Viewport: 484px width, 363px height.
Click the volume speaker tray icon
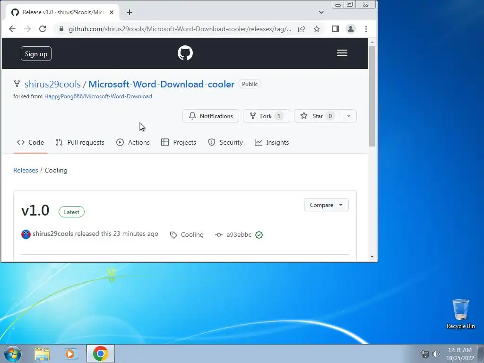436,354
